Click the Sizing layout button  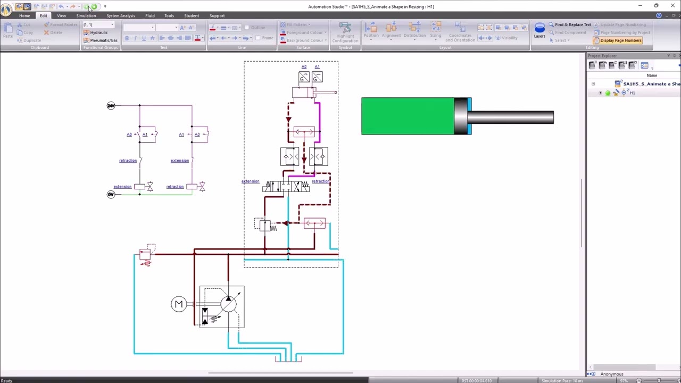[x=436, y=31]
